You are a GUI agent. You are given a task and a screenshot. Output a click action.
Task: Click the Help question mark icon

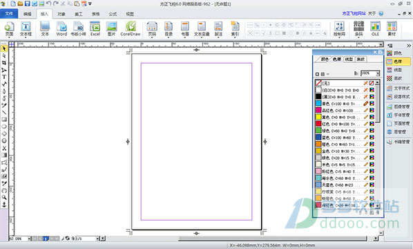[x=381, y=13]
